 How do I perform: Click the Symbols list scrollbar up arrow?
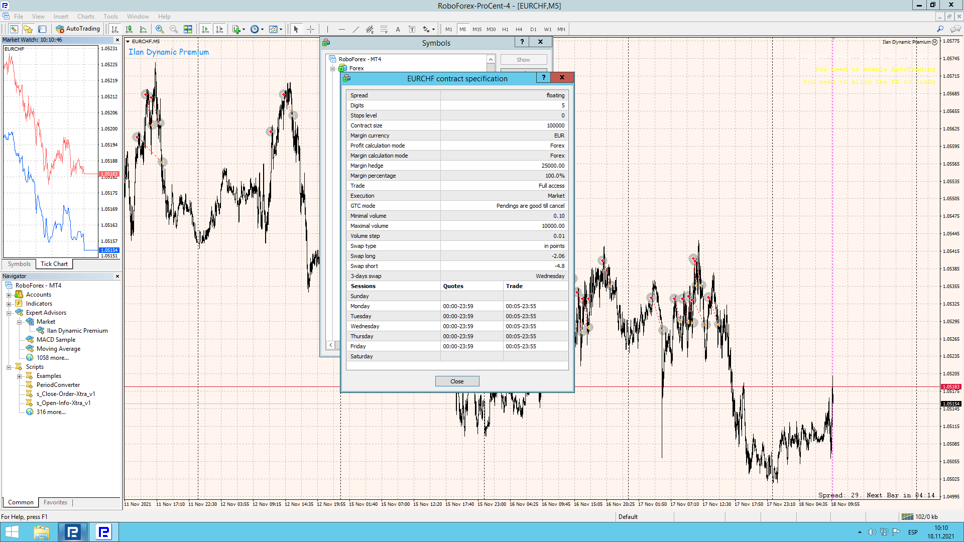(x=491, y=59)
